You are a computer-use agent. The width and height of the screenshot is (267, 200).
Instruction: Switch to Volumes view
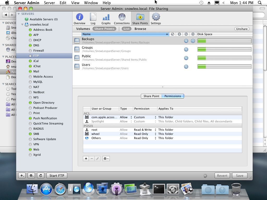pos(83,29)
